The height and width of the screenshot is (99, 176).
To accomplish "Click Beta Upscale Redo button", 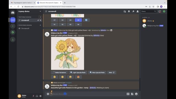I will [97, 73].
